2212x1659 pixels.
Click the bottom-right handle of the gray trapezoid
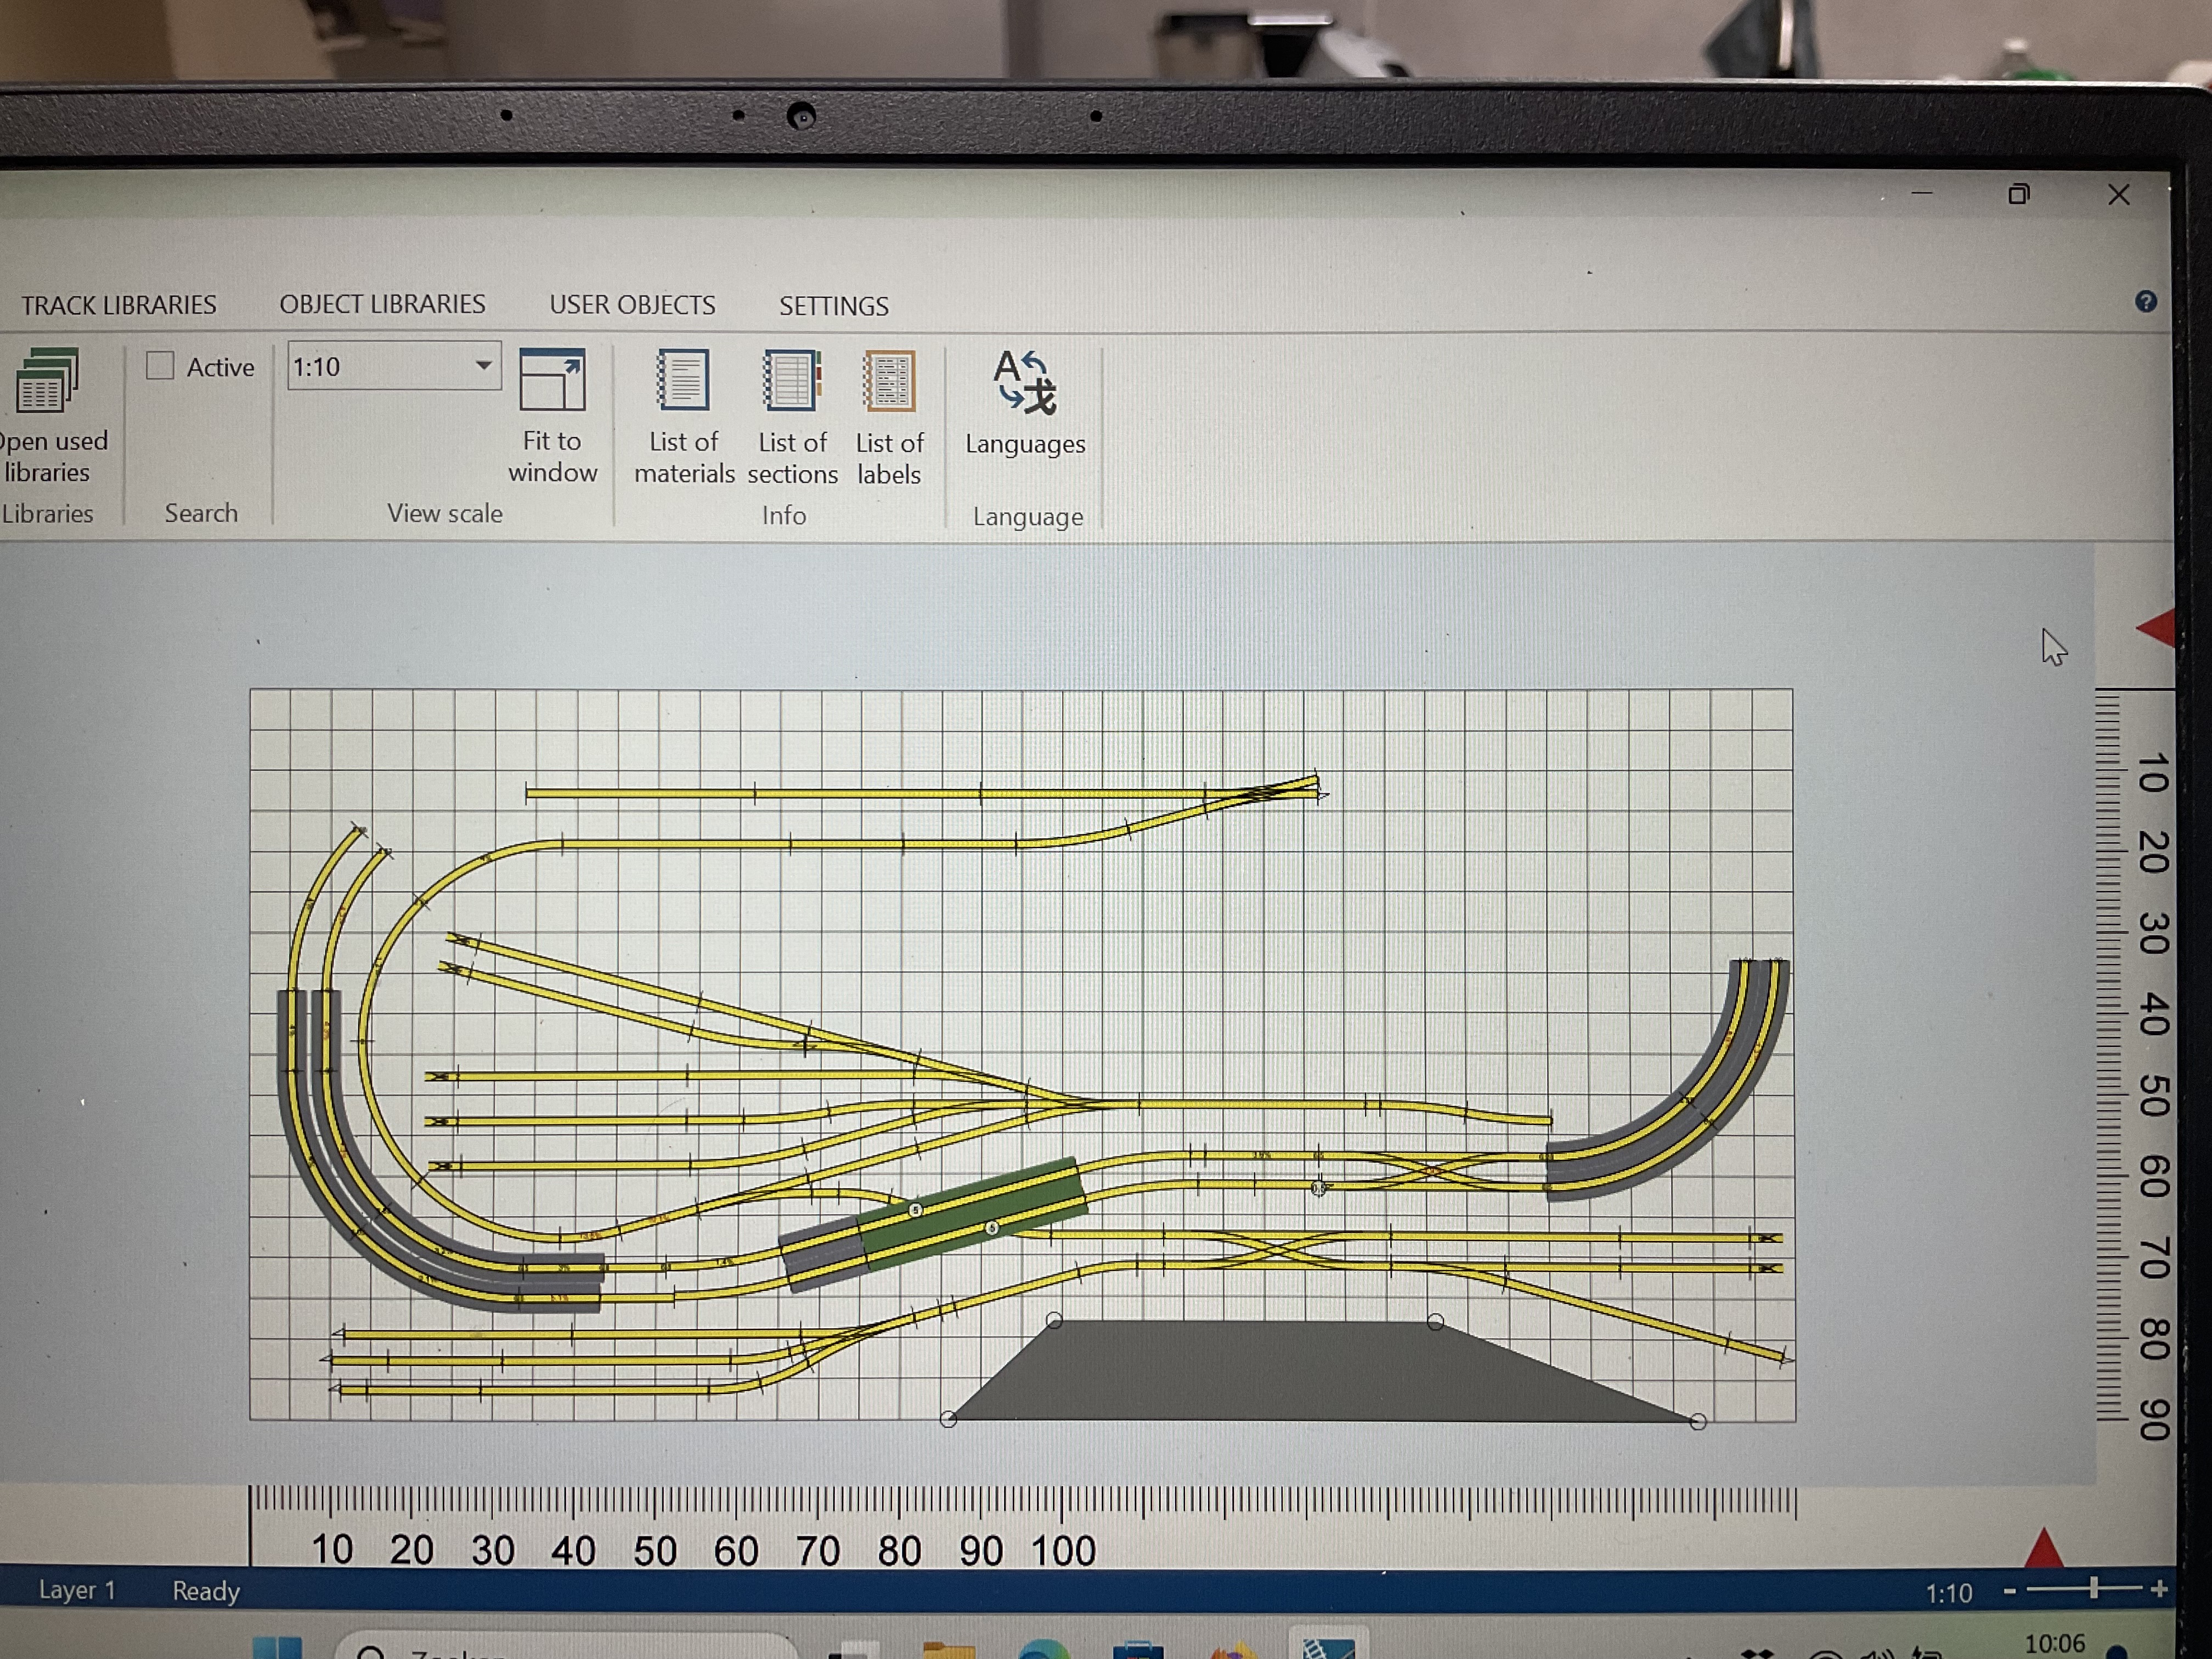pos(1698,1421)
